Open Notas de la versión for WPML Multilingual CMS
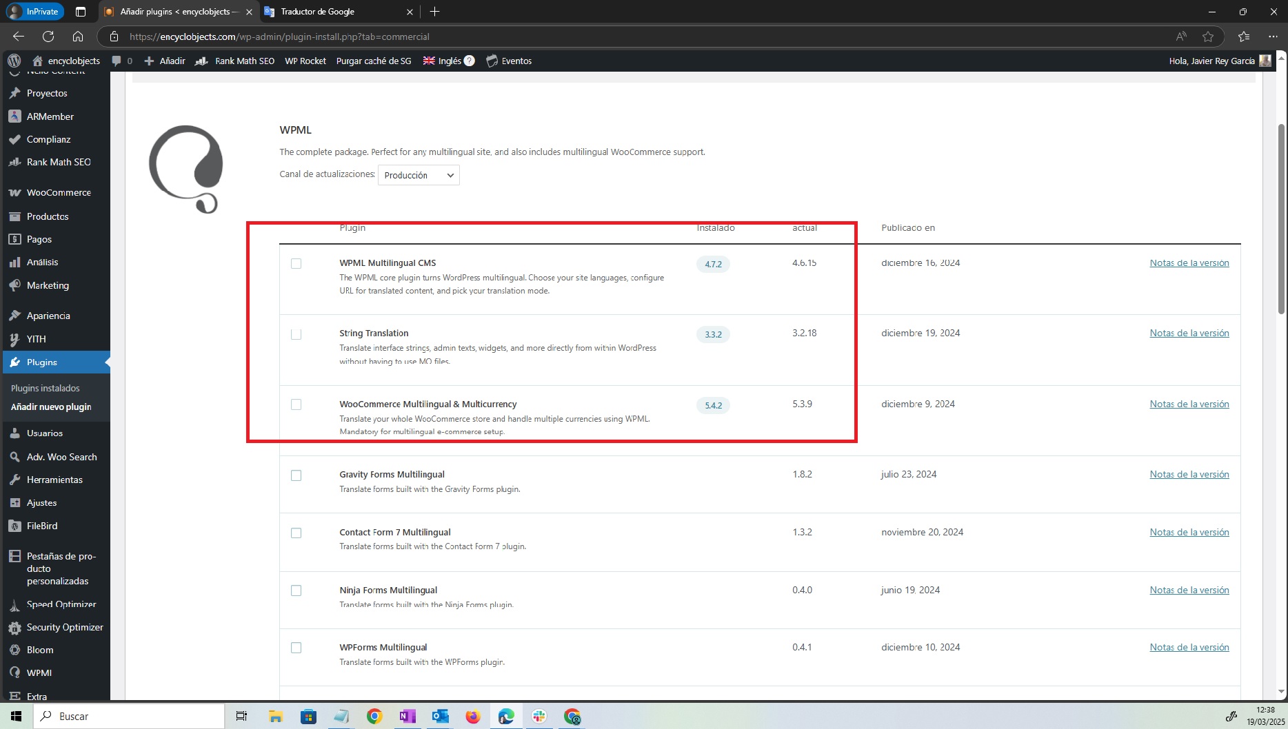 coord(1189,263)
